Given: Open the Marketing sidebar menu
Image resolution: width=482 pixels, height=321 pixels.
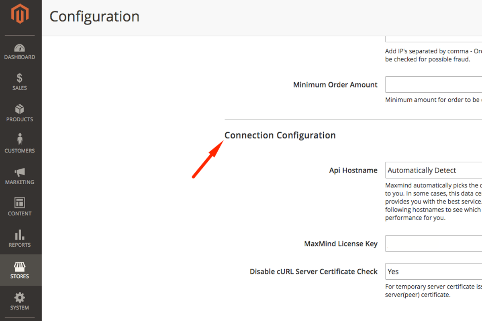Looking at the screenshot, I should (x=20, y=176).
